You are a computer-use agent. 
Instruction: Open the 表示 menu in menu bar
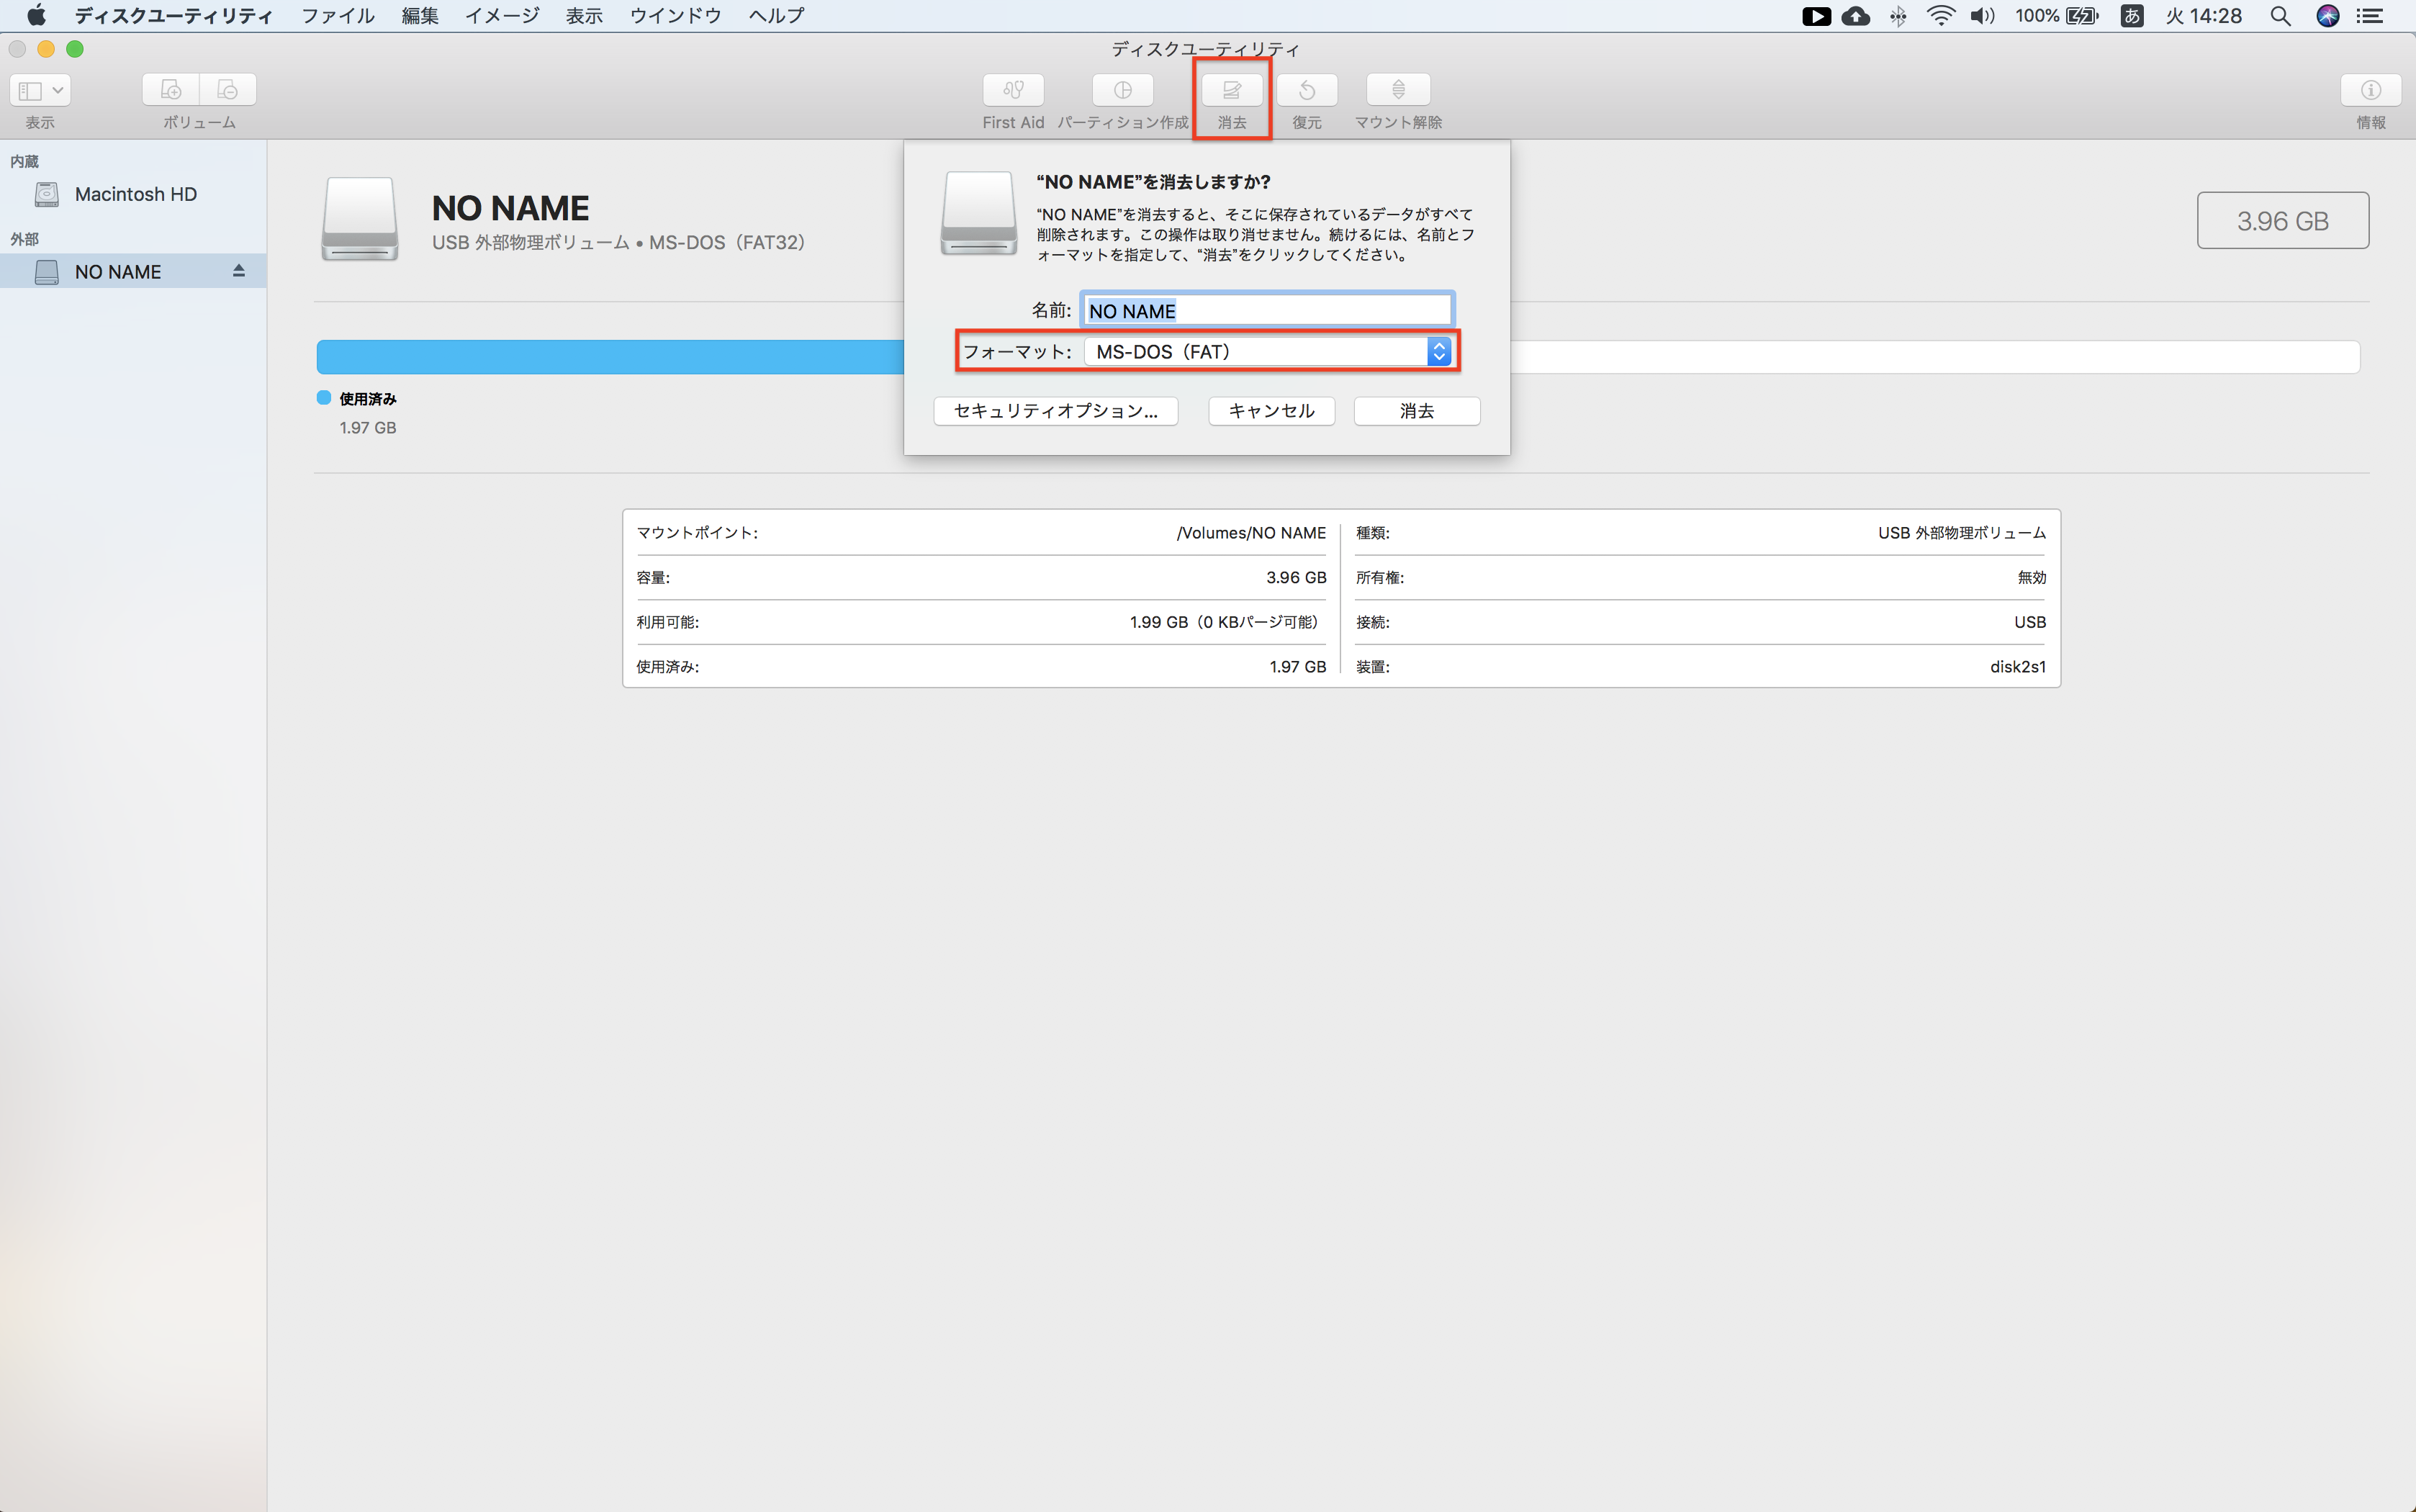(584, 15)
